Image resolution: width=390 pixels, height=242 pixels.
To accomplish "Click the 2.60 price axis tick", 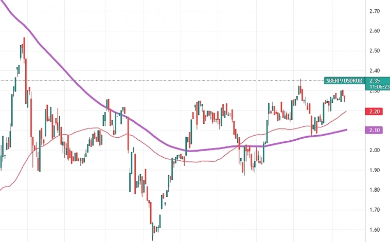I will pos(375,31).
